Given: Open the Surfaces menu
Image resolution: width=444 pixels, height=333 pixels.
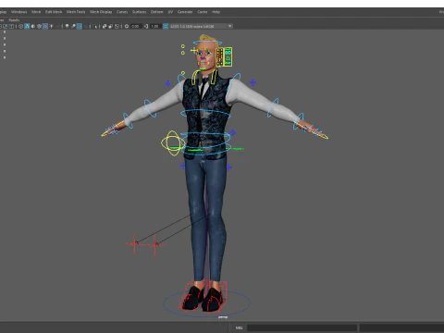Looking at the screenshot, I should 139,12.
